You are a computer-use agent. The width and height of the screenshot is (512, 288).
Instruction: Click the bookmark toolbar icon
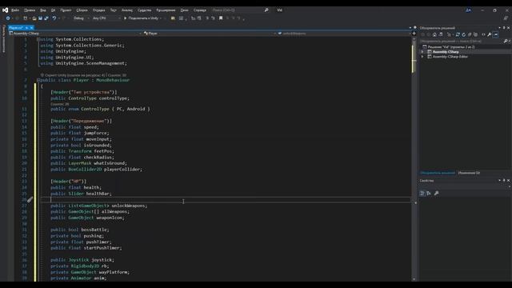pyautogui.click(x=221, y=18)
